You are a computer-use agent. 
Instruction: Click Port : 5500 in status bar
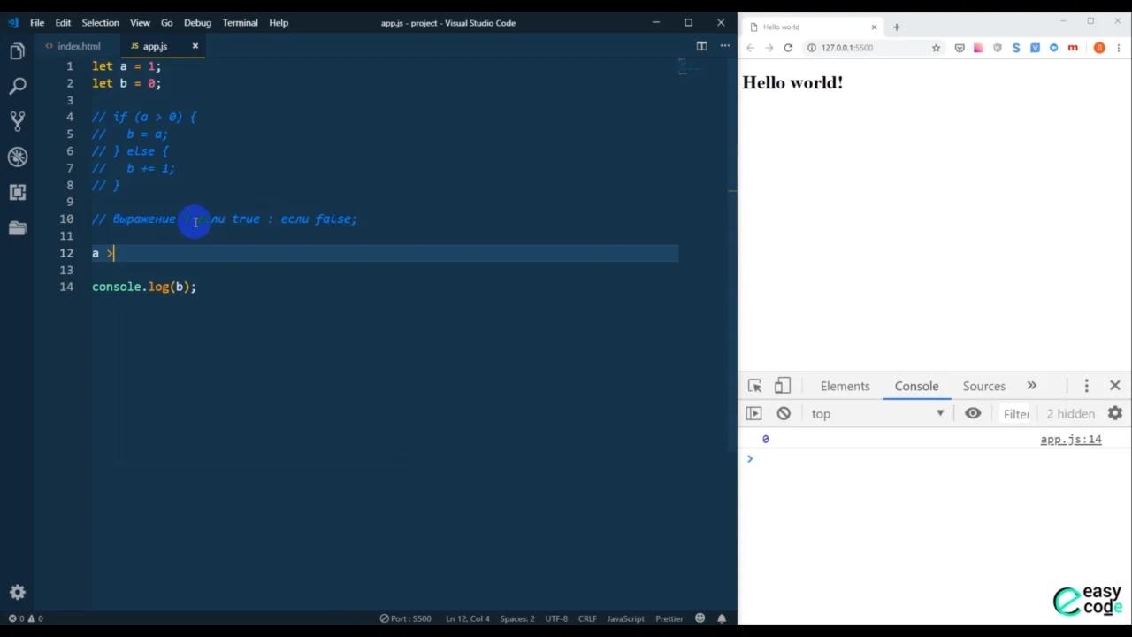406,618
